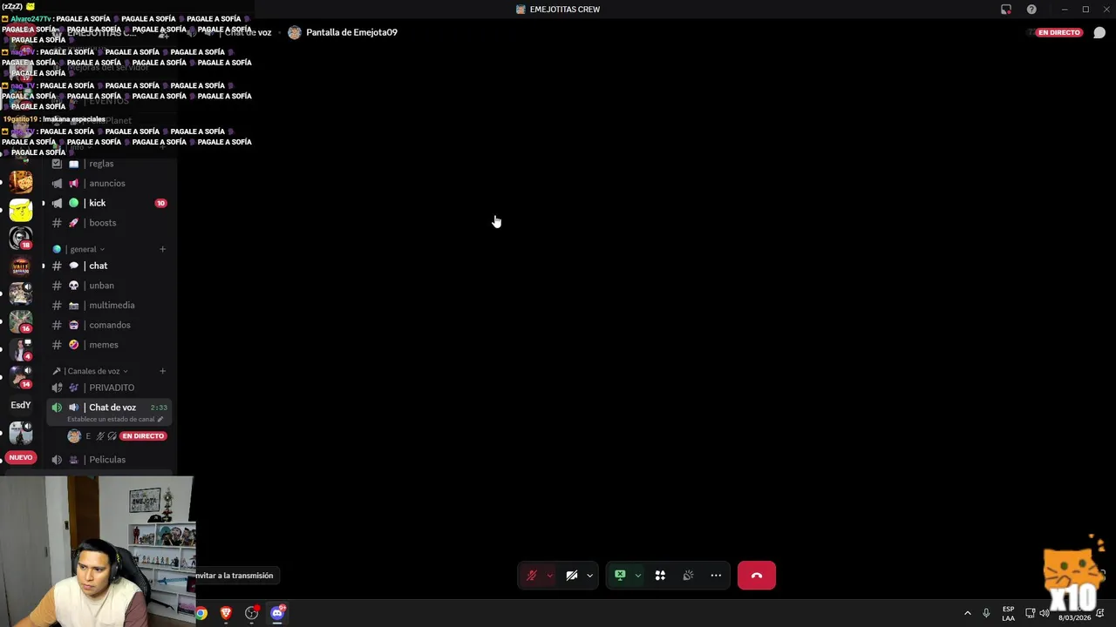Open microphone input options arrow
1116x627 pixels.
[549, 576]
